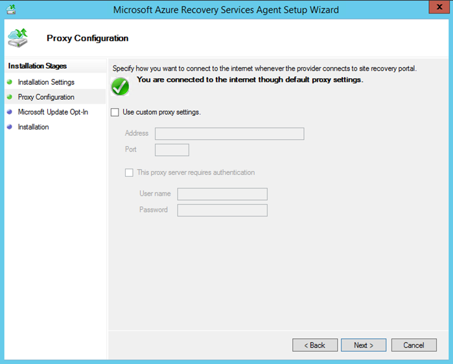Click the Installation Settings green bullet
Viewport: 453px width, 364px height.
coord(10,82)
